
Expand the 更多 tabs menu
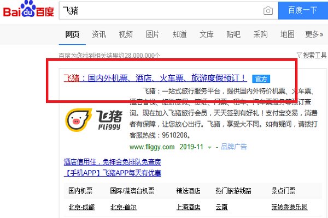point(314,34)
